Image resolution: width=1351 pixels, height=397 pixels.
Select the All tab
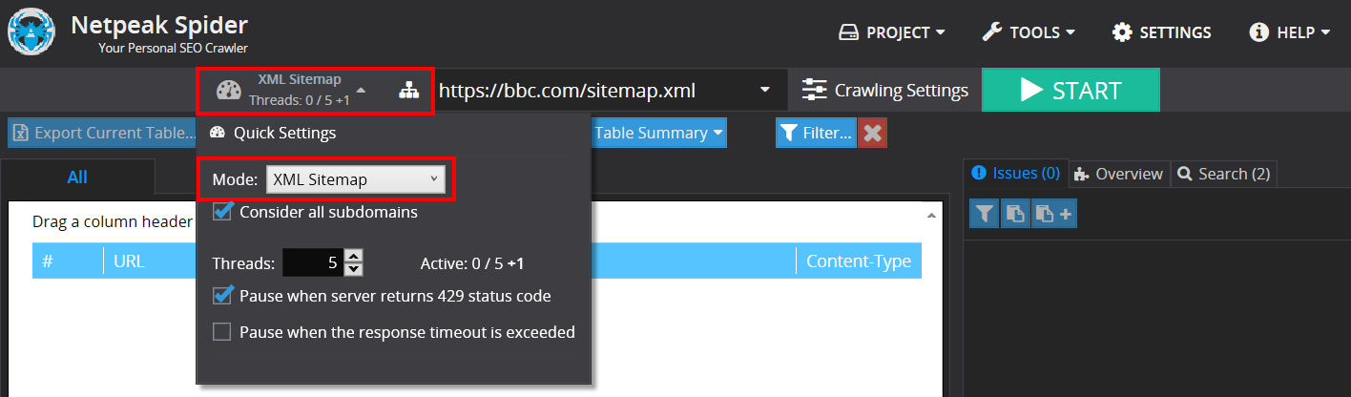77,178
